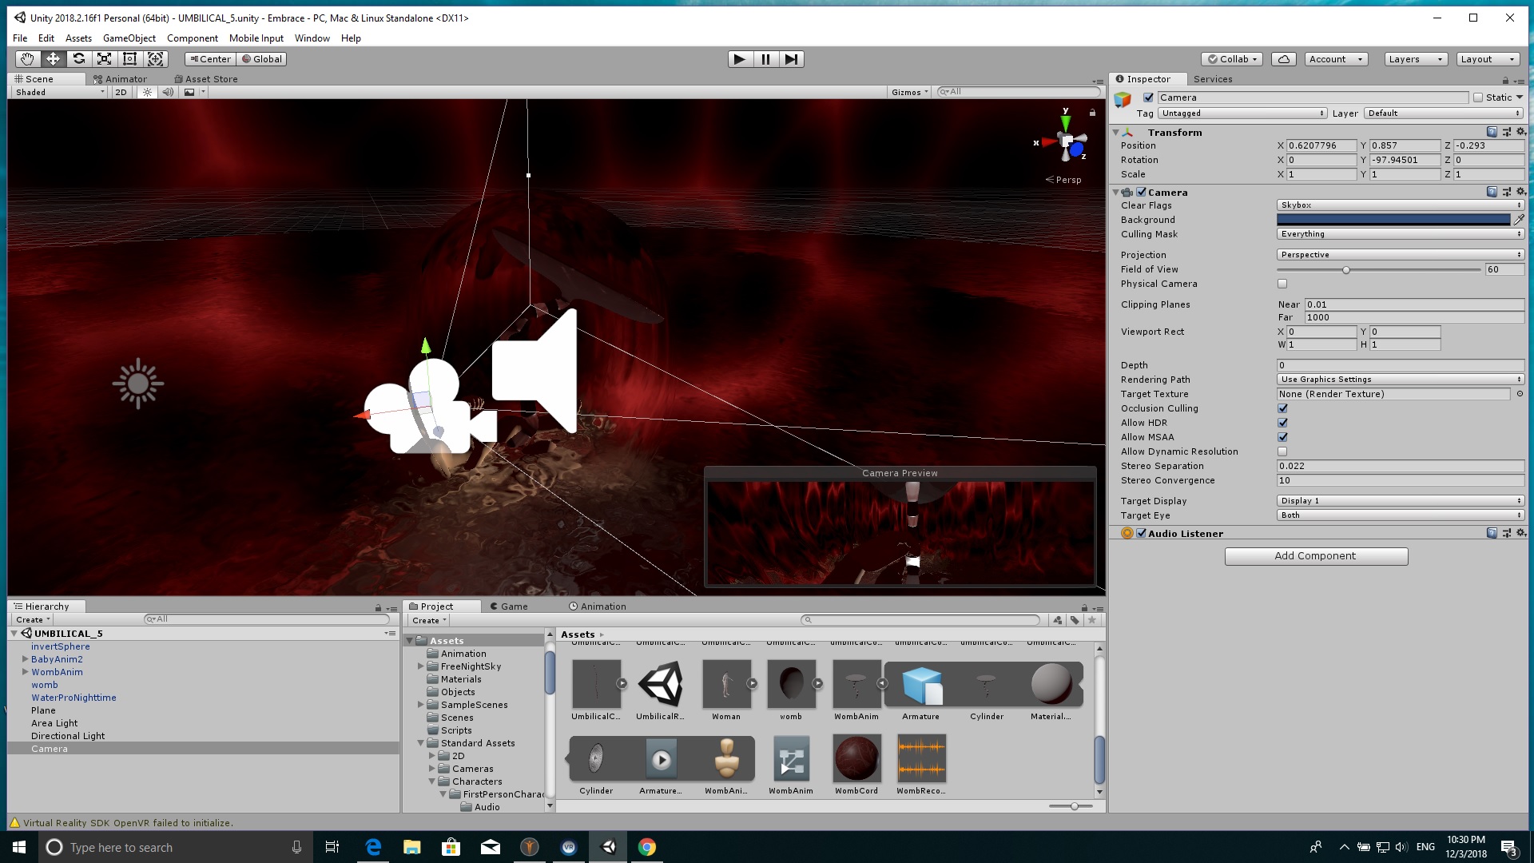Toggle Camera object active checkbox

coord(1148,97)
